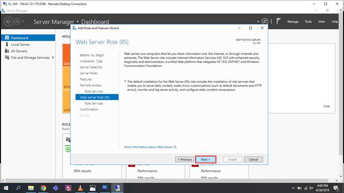The width and height of the screenshot is (344, 193).
Task: Go to Server Selection step
Action: point(91,67)
